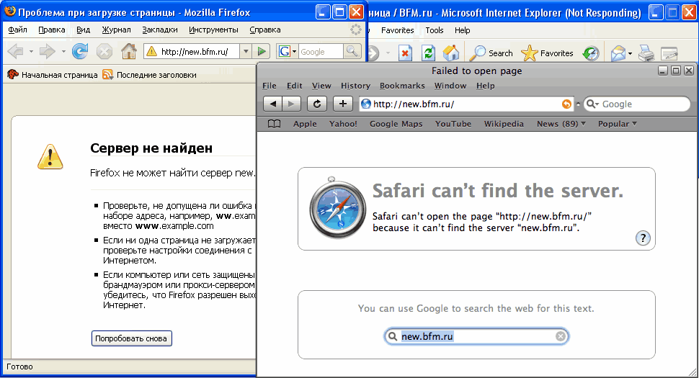Click Mail envelope icon in IE

tap(618, 53)
